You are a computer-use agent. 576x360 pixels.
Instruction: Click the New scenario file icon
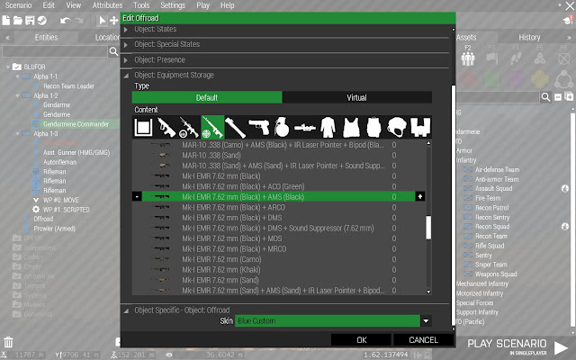(x=6, y=20)
